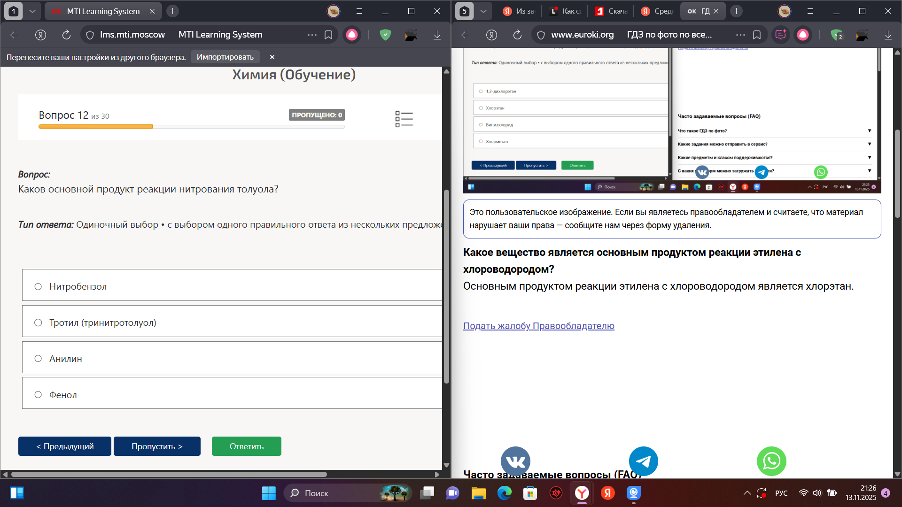
Task: Click the green Ответить button
Action: pos(247,446)
